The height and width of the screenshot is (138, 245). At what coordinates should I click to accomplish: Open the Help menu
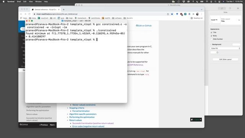coord(46,2)
